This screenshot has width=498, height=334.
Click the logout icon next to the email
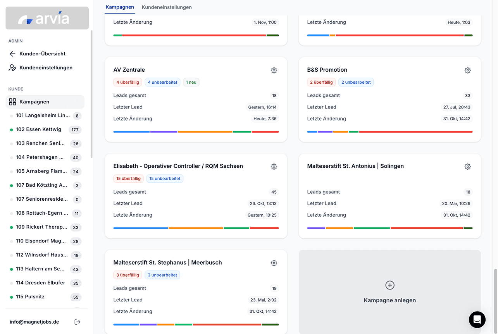[77, 322]
